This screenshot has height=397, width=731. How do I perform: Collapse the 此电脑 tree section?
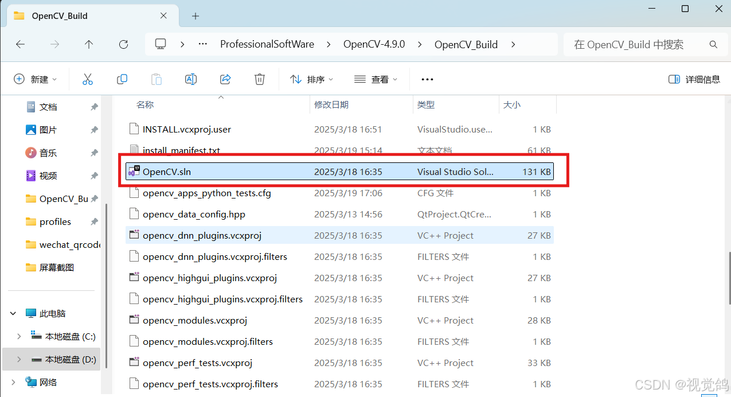tap(12, 313)
